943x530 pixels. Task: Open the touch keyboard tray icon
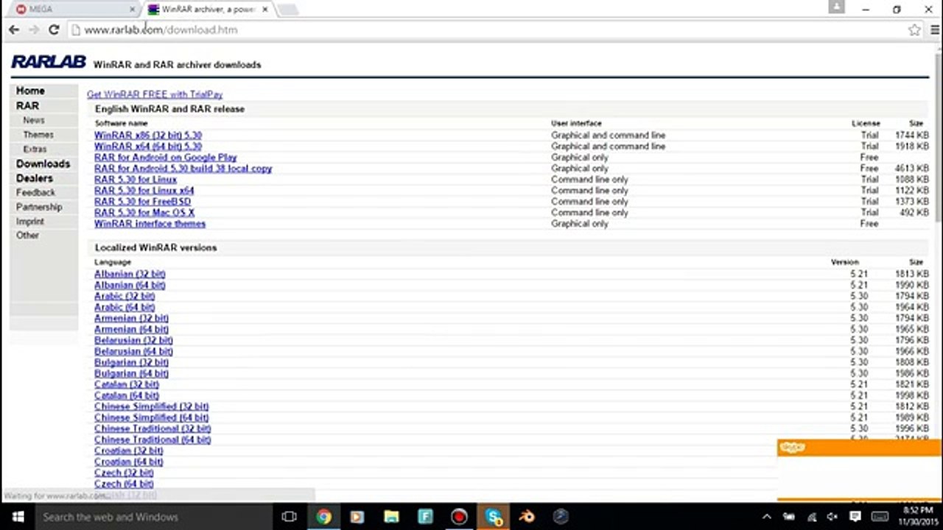tap(880, 517)
